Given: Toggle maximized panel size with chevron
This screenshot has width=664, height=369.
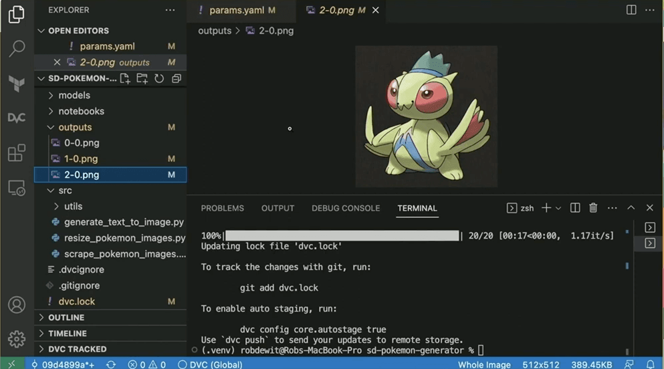Looking at the screenshot, I should pyautogui.click(x=631, y=209).
